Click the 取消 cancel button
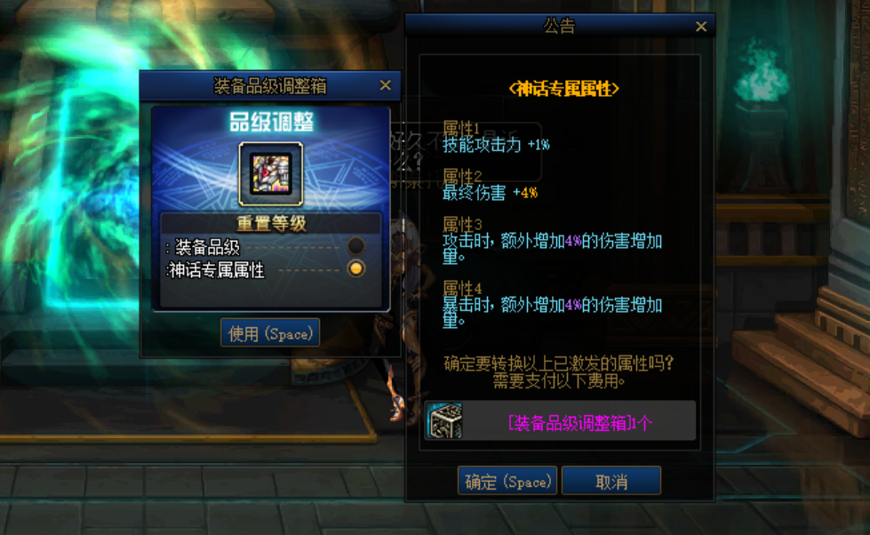870x535 pixels. (611, 481)
